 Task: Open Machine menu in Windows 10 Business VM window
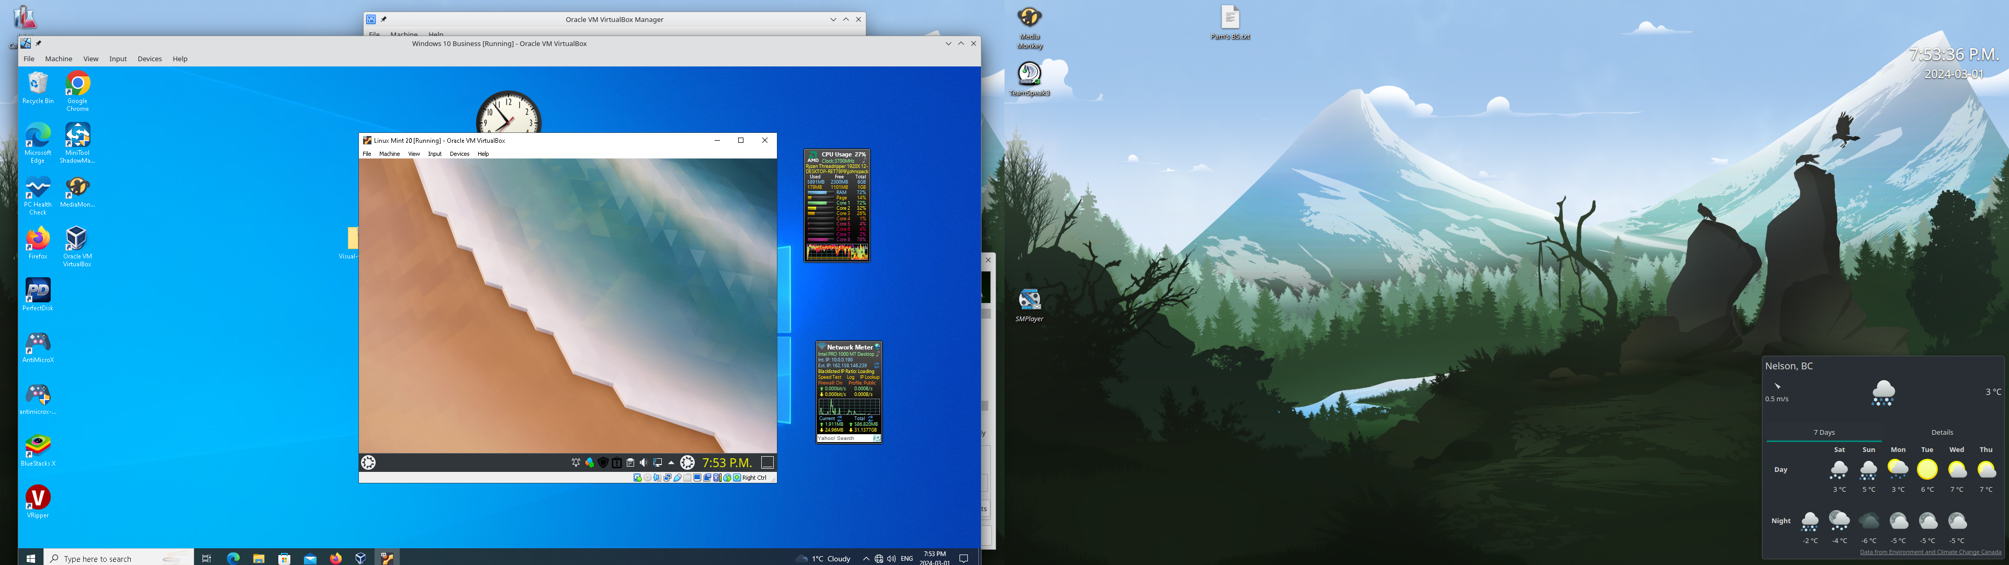click(x=59, y=59)
